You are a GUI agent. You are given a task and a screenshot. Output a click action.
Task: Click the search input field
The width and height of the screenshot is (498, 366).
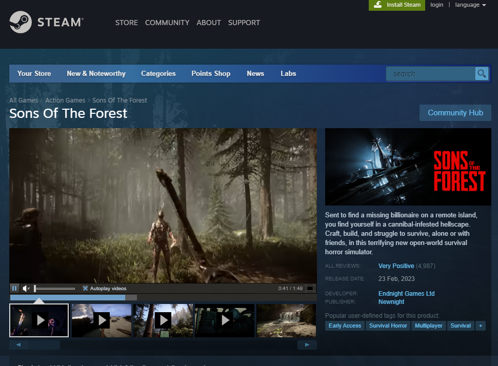[x=431, y=73]
